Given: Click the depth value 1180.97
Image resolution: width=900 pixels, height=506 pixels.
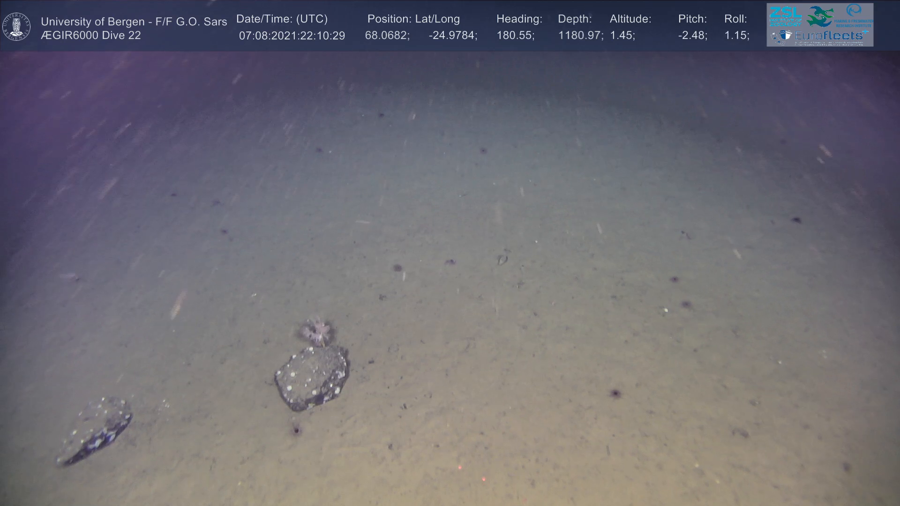Looking at the screenshot, I should (580, 36).
